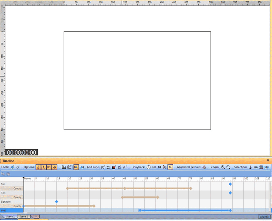Toggle the graph curve Options button
272x221 pixels.
tap(44, 167)
